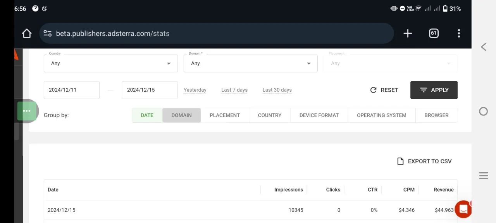Viewport: 496px width, 223px height.
Task: Tap the browser home icon
Action: point(27,33)
